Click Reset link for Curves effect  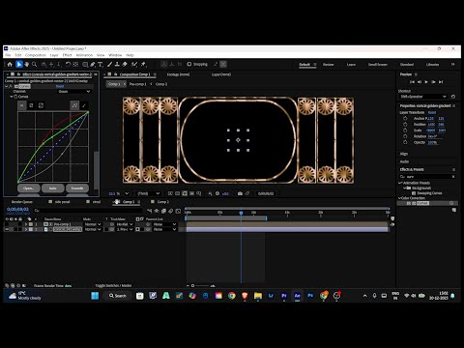point(60,86)
